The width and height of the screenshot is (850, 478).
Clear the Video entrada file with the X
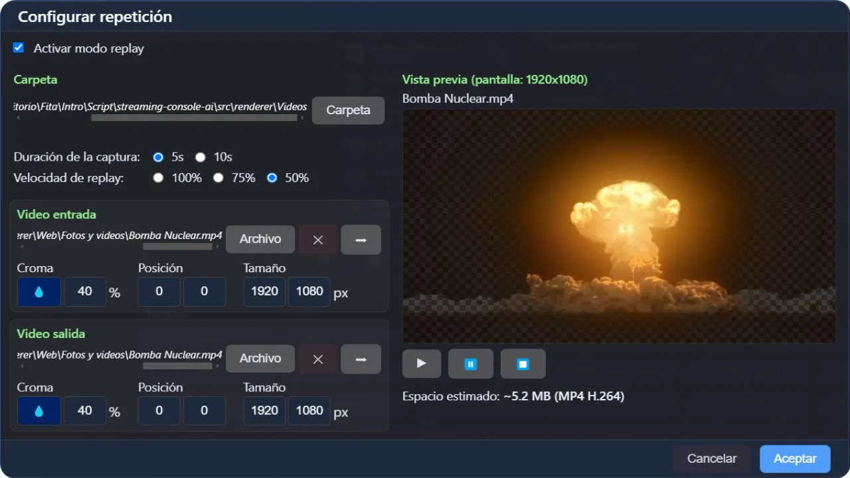coord(317,239)
